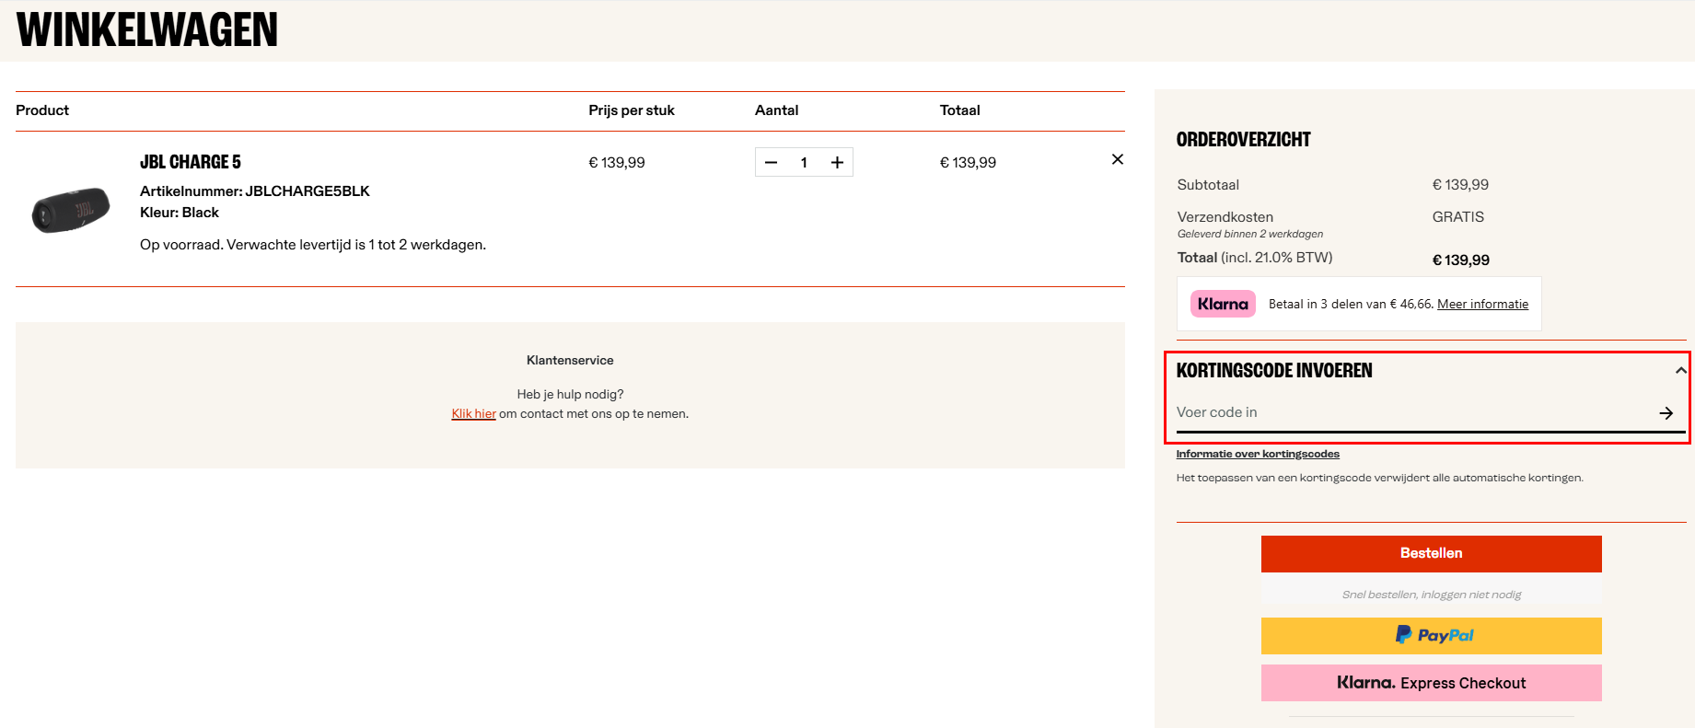Click the quantity value field showing 1
The height and width of the screenshot is (728, 1695).
(x=804, y=163)
